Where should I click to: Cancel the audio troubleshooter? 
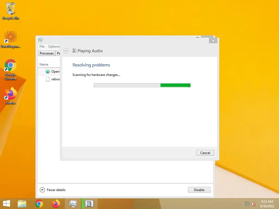tap(205, 153)
